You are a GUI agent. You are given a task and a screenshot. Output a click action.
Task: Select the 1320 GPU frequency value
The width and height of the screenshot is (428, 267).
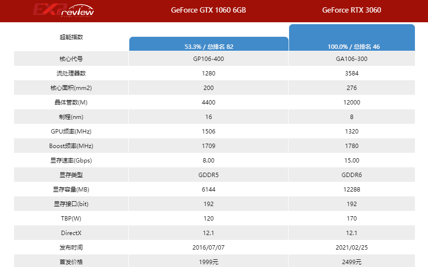tap(352, 131)
